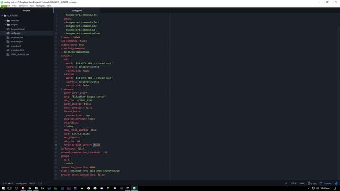Change the LF line ending setting

click(x=286, y=183)
